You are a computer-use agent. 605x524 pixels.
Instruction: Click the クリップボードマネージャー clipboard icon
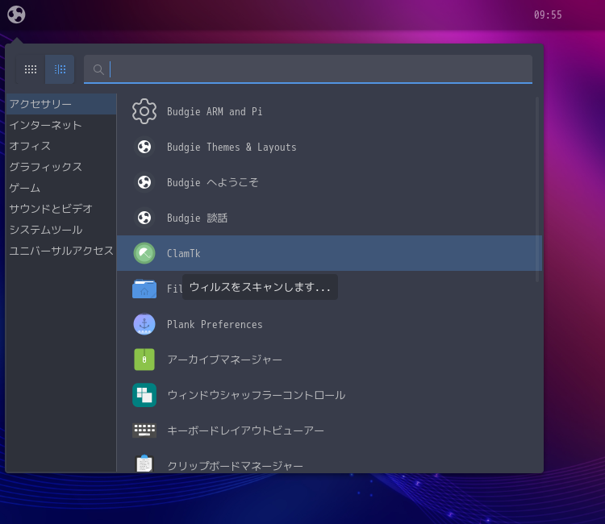(x=144, y=463)
